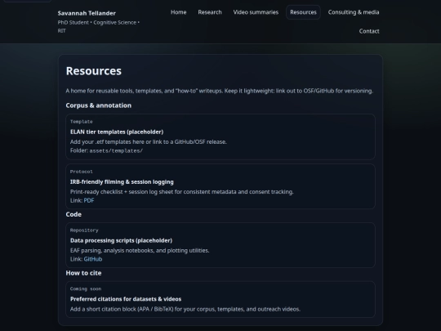This screenshot has height=331, width=441.
Task: Click the EAF parsing description text
Action: (140, 251)
